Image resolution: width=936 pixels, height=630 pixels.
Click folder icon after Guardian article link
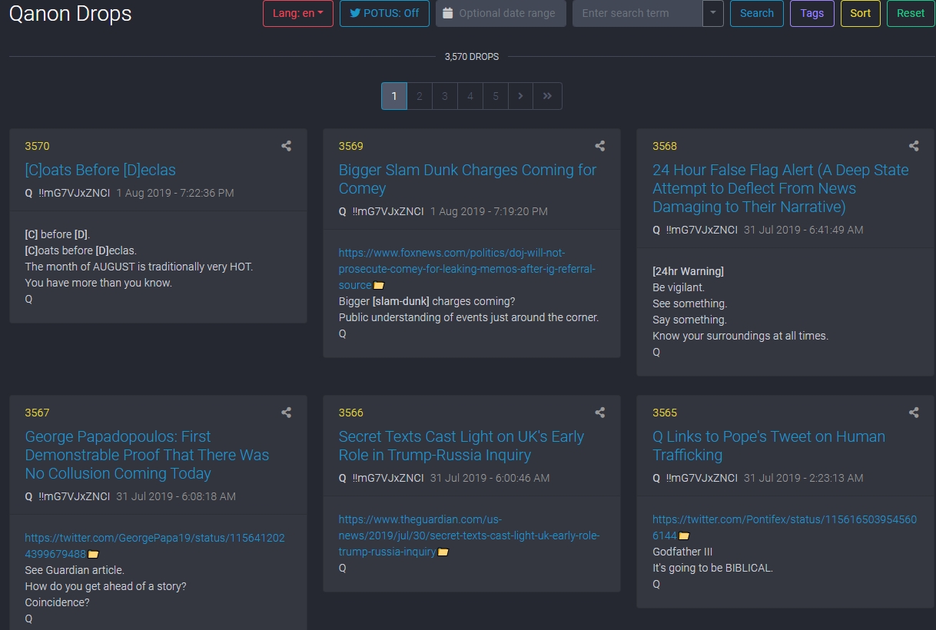443,552
